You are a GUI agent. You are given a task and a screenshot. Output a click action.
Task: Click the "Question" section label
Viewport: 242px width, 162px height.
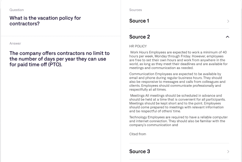[x=16, y=10]
